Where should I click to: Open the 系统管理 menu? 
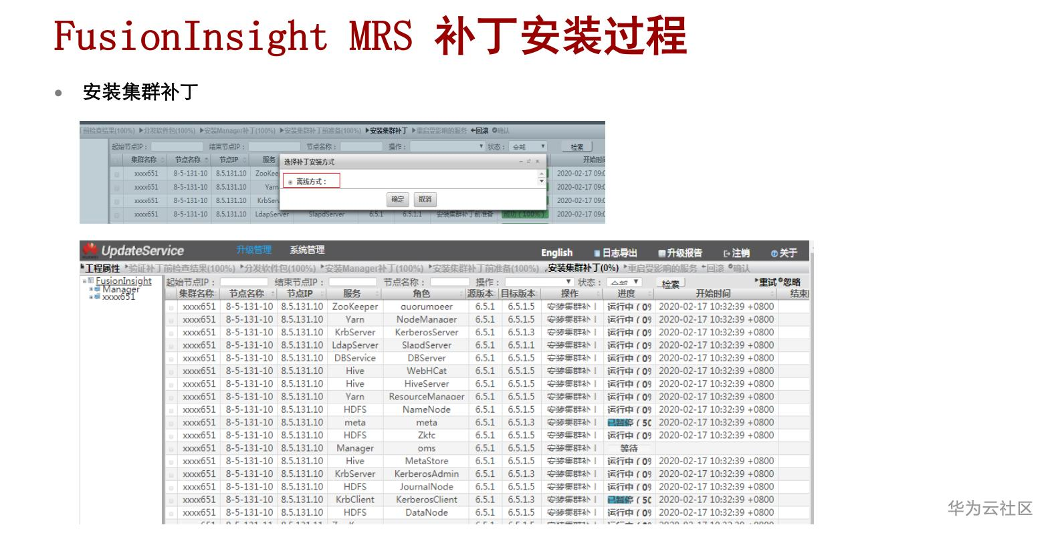[307, 250]
